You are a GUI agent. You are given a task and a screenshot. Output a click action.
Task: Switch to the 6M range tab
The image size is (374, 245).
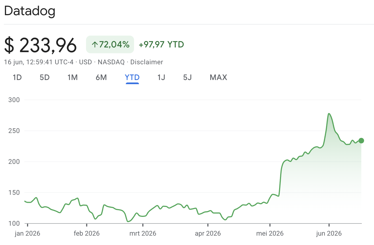pyautogui.click(x=101, y=78)
